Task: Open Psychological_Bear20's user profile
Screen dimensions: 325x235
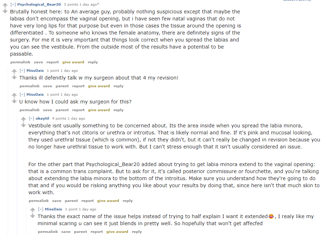Action: point(39,4)
